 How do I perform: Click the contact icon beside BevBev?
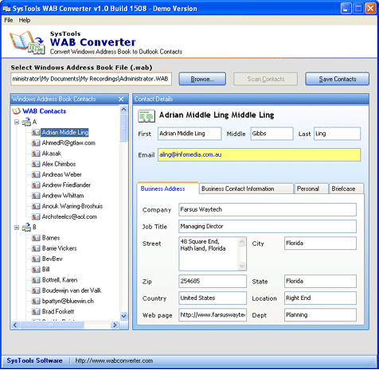click(x=36, y=259)
